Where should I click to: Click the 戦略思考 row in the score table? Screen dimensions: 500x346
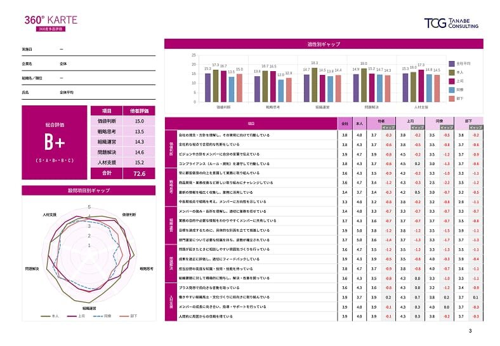coord(123,131)
